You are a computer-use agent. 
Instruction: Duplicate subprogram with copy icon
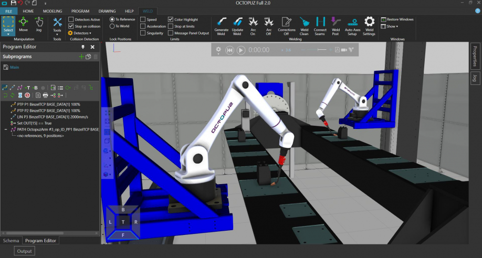pyautogui.click(x=88, y=57)
